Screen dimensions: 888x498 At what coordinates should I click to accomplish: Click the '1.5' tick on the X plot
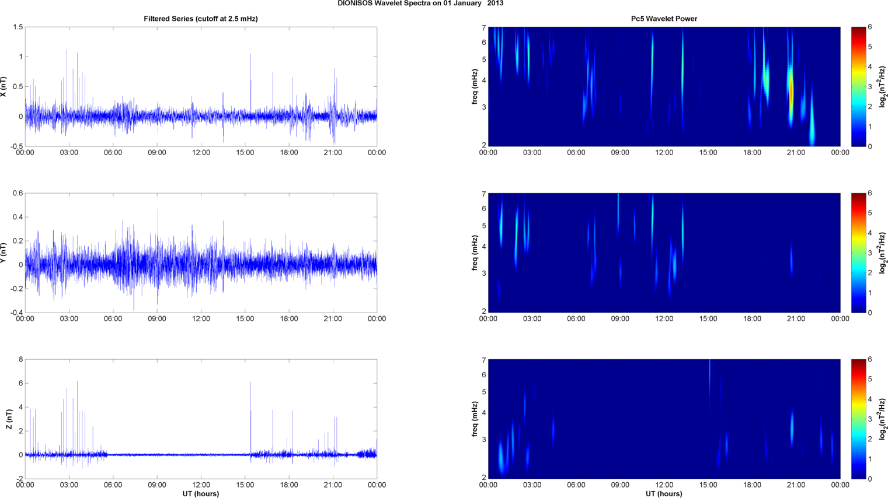[x=18, y=27]
